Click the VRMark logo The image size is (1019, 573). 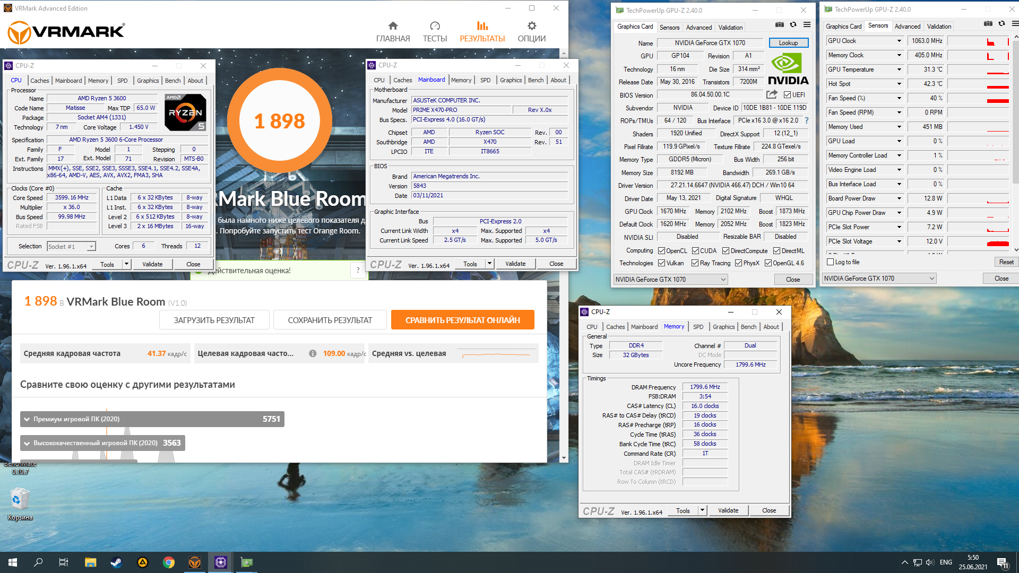pos(66,32)
